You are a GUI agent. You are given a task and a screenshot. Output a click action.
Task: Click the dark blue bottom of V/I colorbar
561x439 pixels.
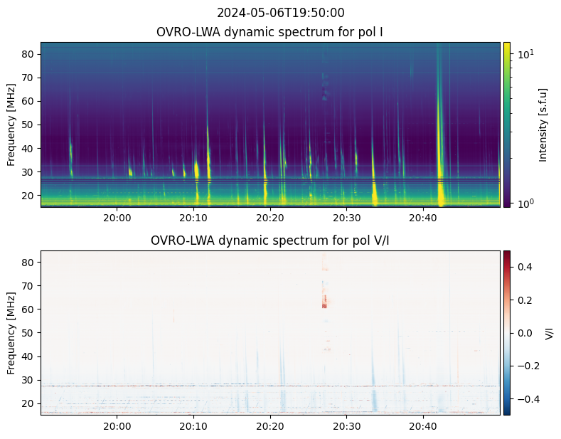tap(507, 411)
